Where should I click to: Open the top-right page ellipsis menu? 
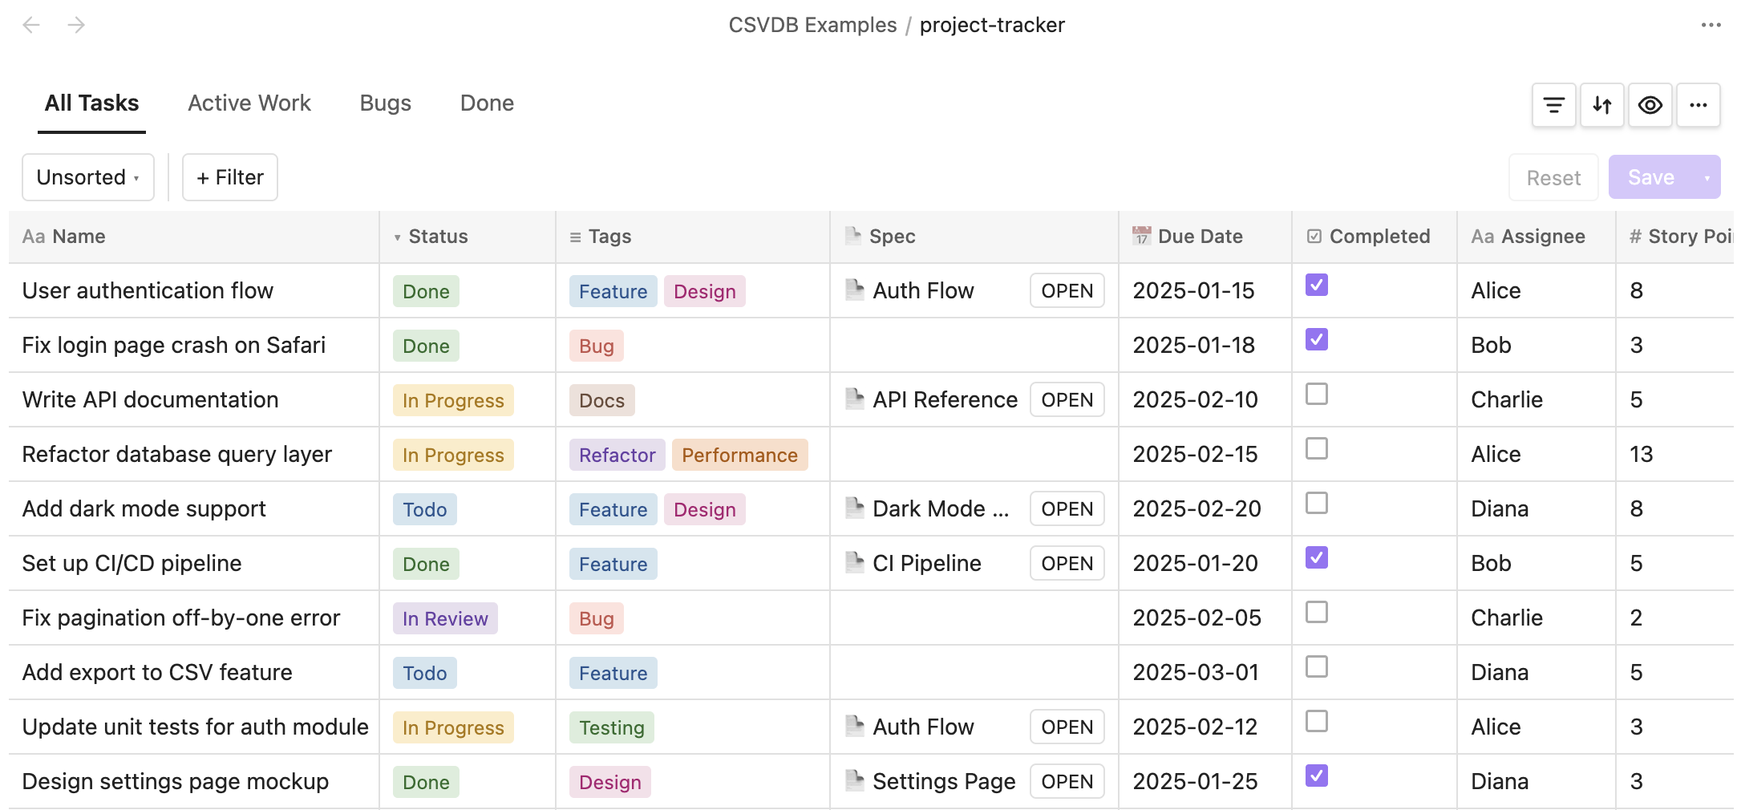[1711, 25]
